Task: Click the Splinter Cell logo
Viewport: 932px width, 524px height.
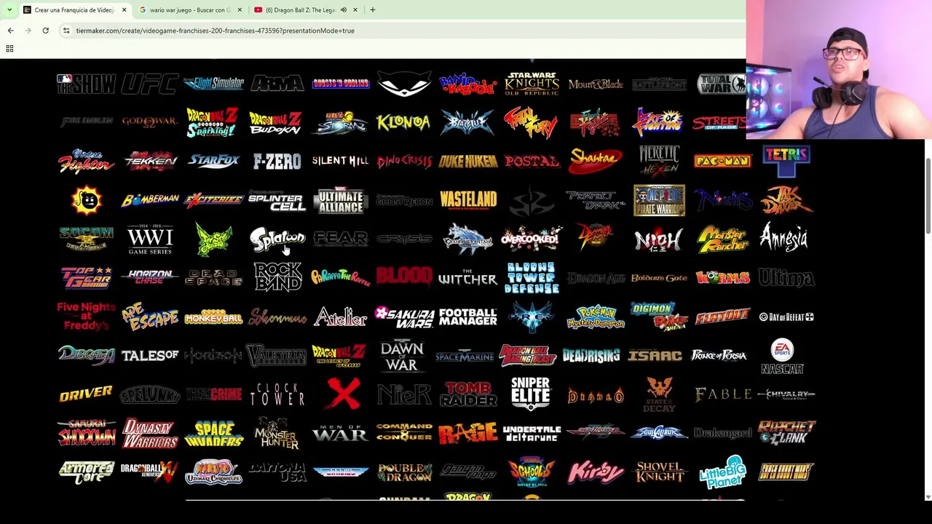Action: click(x=277, y=200)
